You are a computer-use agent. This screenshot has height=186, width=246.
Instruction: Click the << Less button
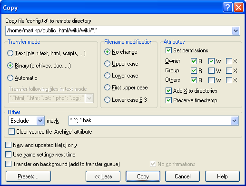tap(103, 176)
